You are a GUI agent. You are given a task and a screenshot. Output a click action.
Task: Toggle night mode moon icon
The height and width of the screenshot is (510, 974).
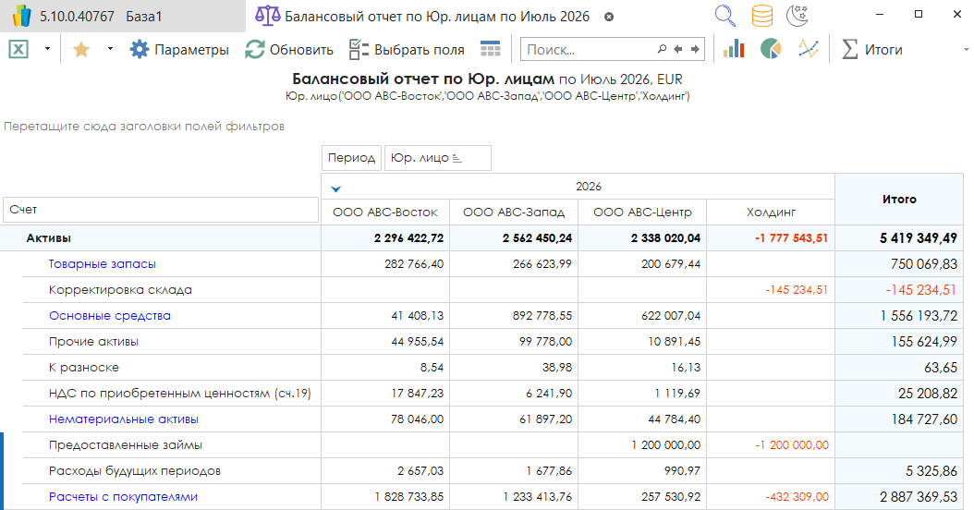(x=797, y=17)
